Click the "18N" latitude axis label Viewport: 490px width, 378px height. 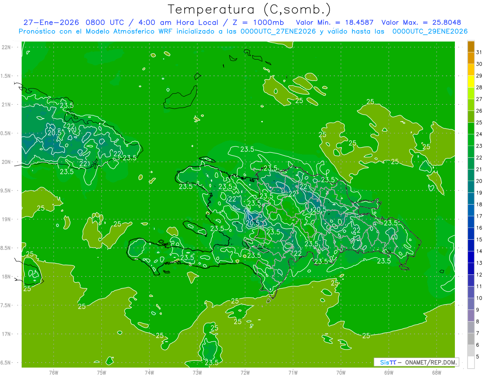pos(6,276)
